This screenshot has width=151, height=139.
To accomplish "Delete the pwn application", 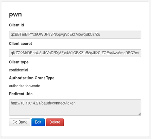I will coord(55,122).
